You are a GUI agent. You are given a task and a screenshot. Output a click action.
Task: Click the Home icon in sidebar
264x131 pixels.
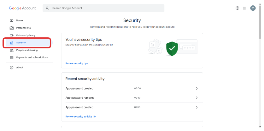click(12, 20)
